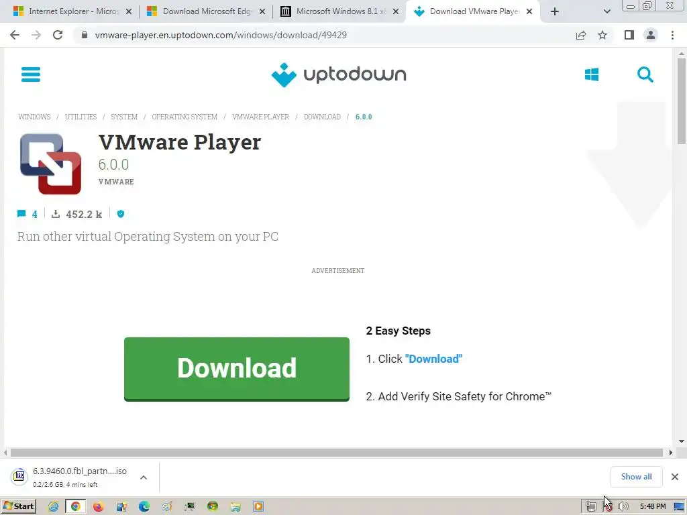Open the Chrome profile menu

[x=651, y=35]
